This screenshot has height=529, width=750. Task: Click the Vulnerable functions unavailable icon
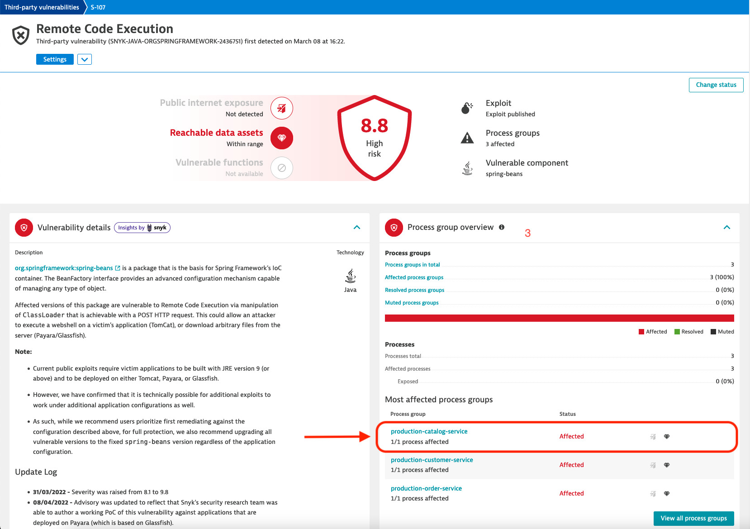point(281,168)
